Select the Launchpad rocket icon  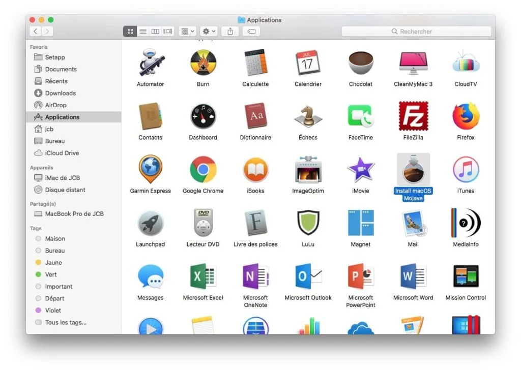151,223
